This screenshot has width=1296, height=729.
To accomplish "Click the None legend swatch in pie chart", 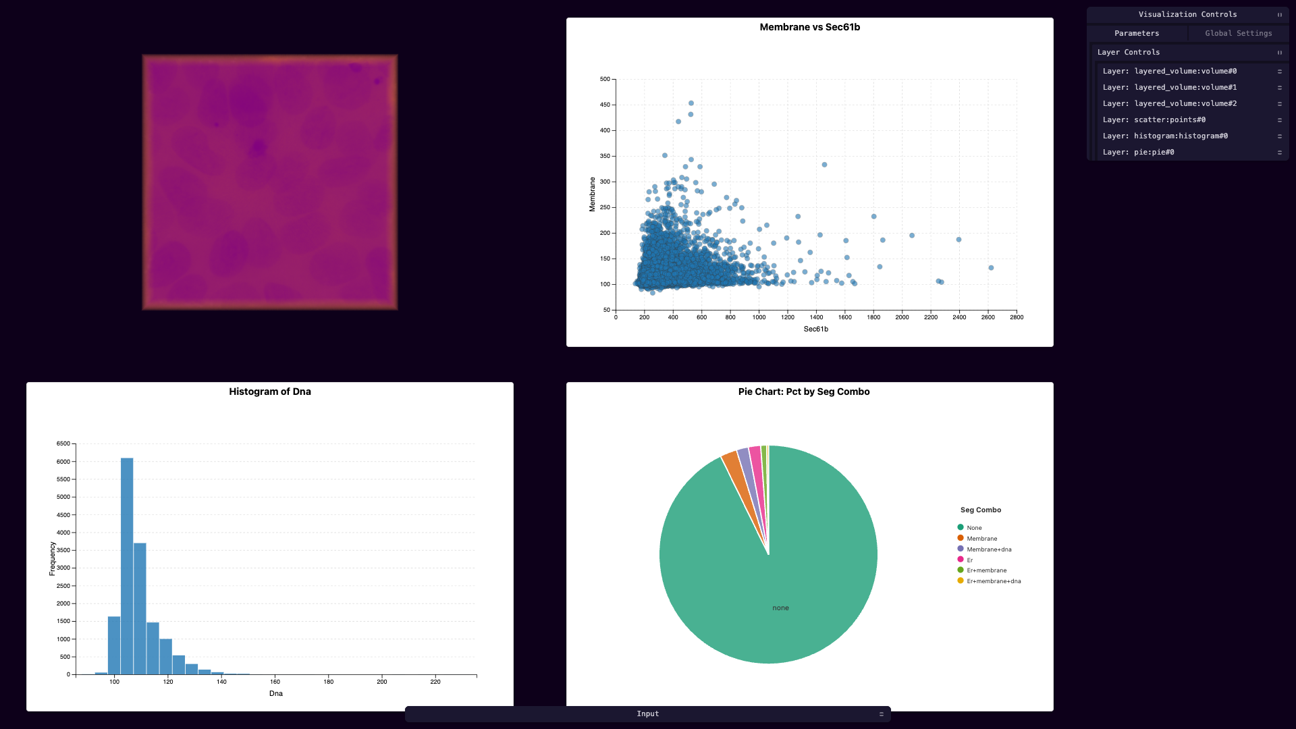I will pos(961,527).
